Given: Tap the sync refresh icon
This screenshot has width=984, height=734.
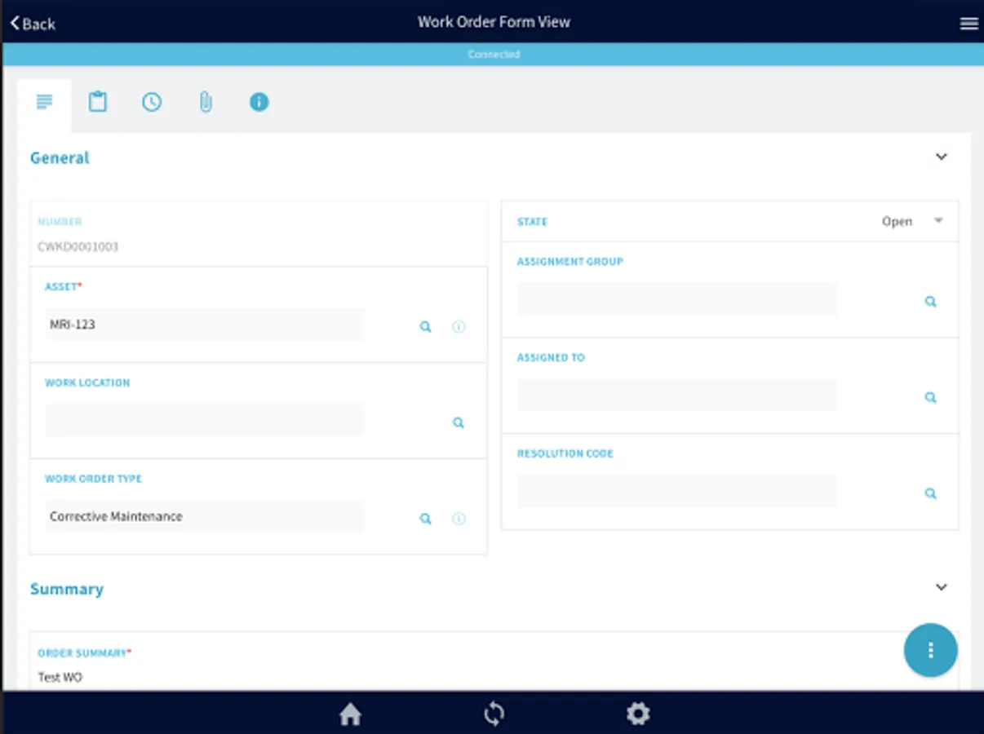Looking at the screenshot, I should click(x=494, y=714).
